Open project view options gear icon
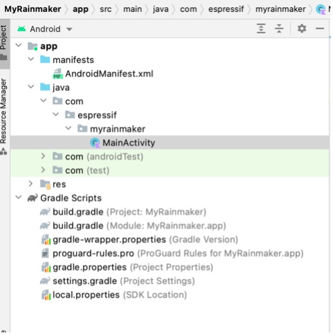The image size is (333, 335). pyautogui.click(x=302, y=29)
